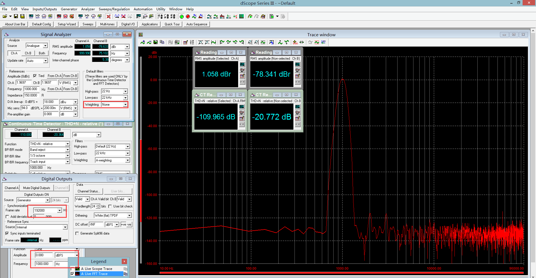
Task: Open the File menu
Action: pos(4,9)
